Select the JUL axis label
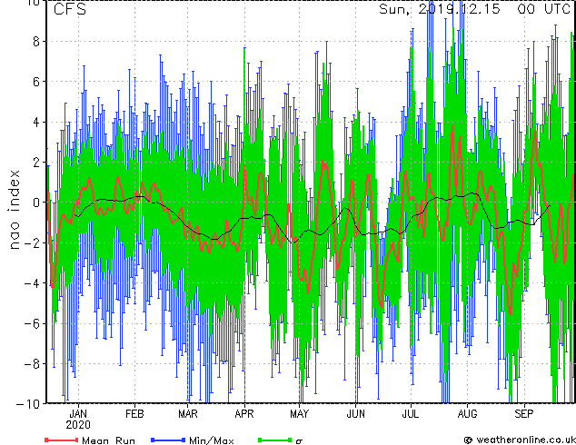Viewport: 576px width, 445px height. 411,414
